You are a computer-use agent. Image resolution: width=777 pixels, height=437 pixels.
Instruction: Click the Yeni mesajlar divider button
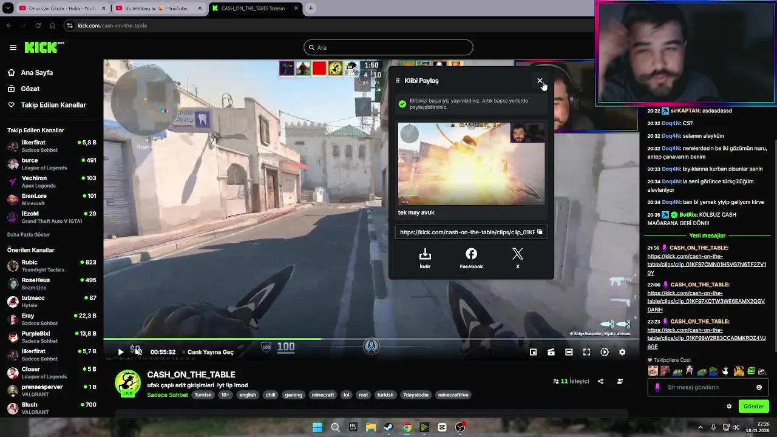click(x=707, y=235)
